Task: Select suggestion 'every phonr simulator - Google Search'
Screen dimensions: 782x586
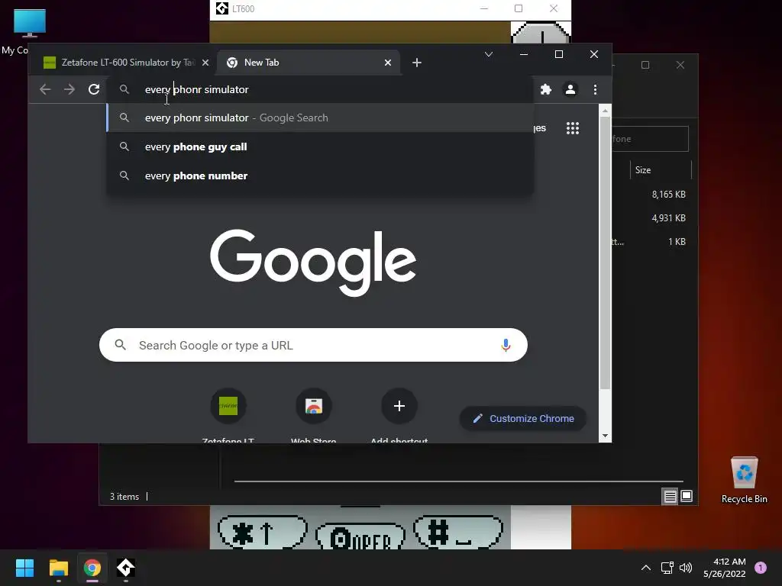Action: click(320, 118)
